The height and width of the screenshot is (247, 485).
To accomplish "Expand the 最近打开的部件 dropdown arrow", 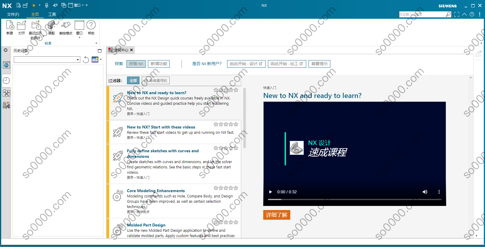I will (43, 36).
